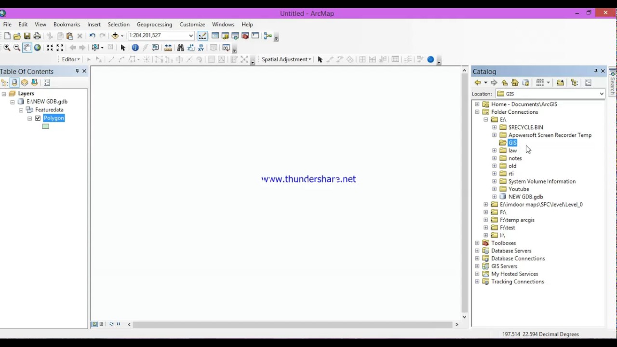Image resolution: width=617 pixels, height=347 pixels.
Task: Select the Polygon layer name
Action: 54,118
